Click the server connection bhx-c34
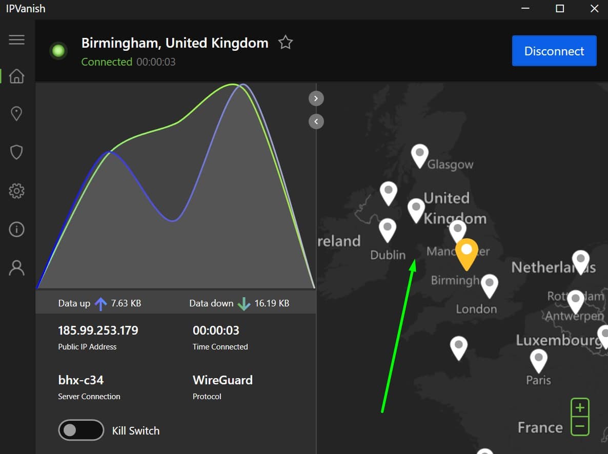This screenshot has width=608, height=454. 81,380
